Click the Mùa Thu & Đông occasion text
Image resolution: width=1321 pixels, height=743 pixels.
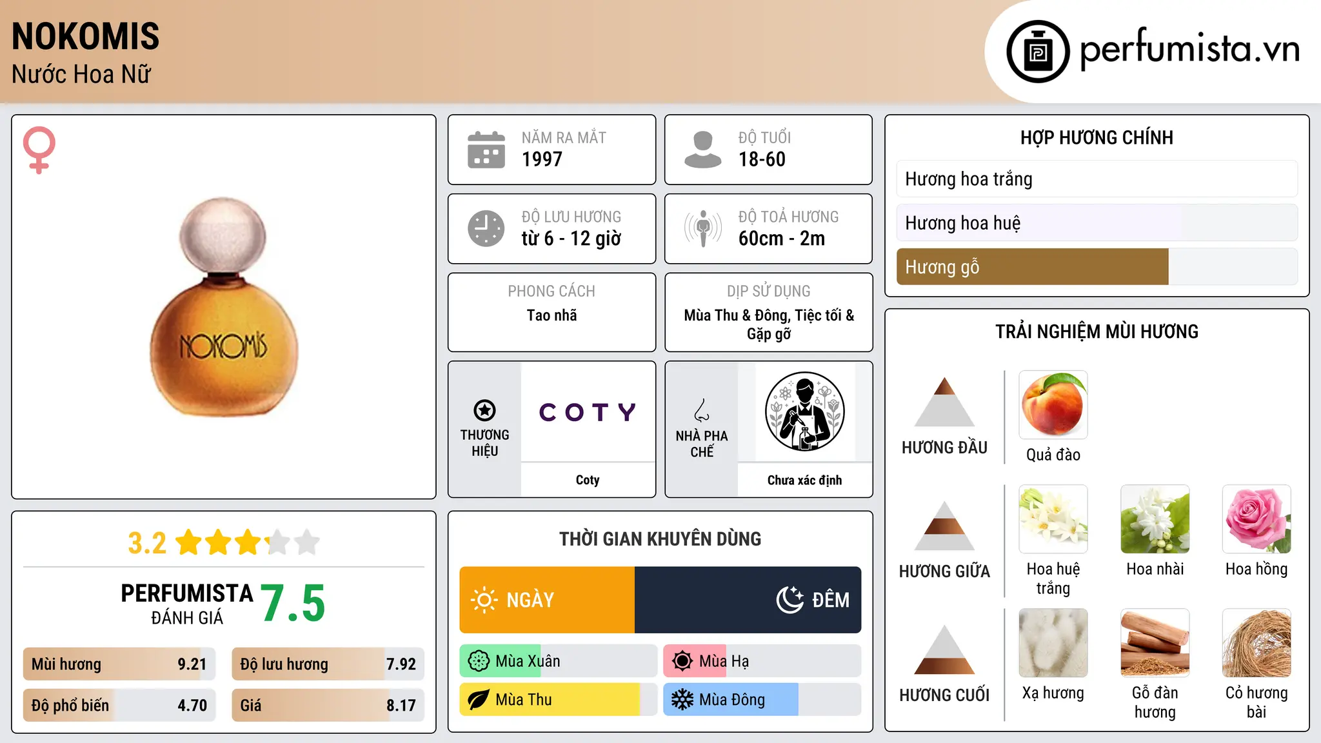click(x=769, y=324)
